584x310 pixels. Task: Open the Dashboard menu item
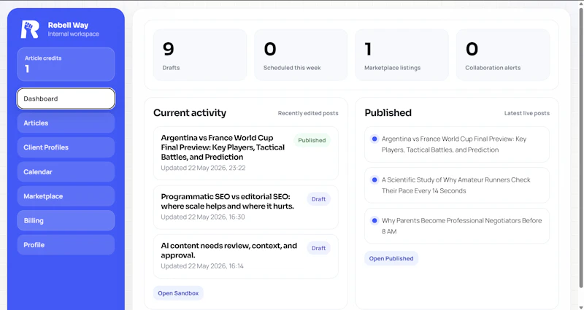(x=66, y=98)
